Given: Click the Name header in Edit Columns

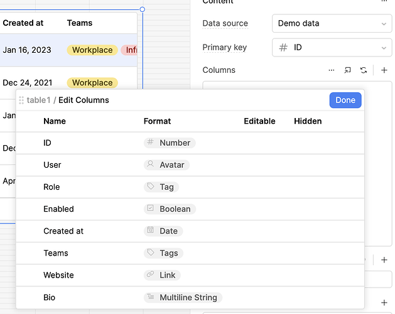Looking at the screenshot, I should click(55, 121).
